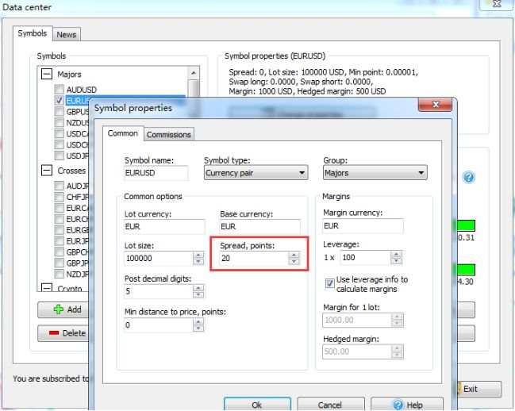Check the USDCAD symbol checkbox
Screen dimensions: 515x411
[60, 133]
